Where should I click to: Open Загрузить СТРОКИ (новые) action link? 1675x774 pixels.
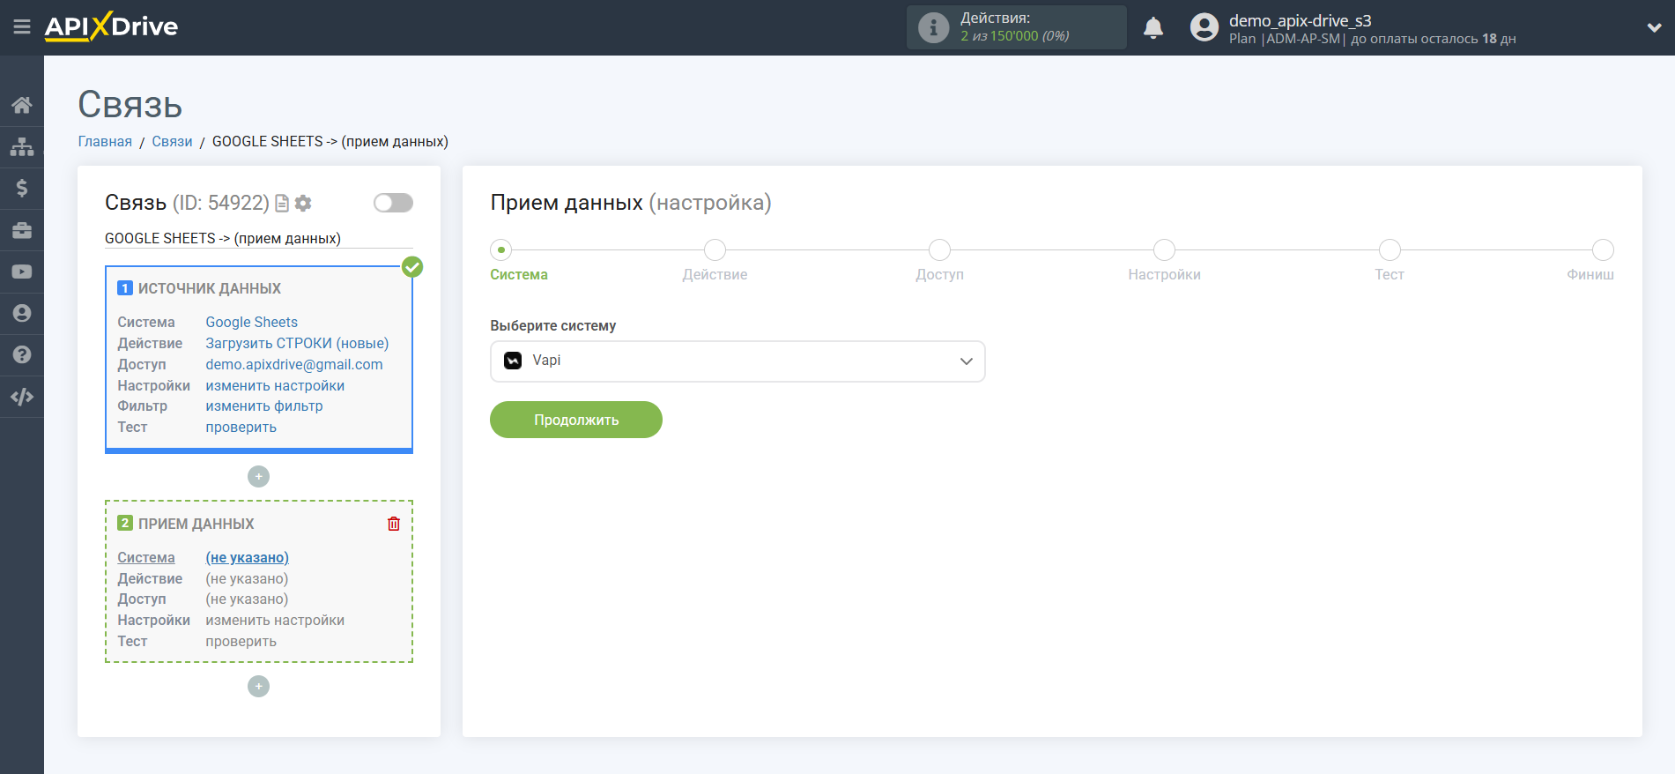click(x=297, y=344)
